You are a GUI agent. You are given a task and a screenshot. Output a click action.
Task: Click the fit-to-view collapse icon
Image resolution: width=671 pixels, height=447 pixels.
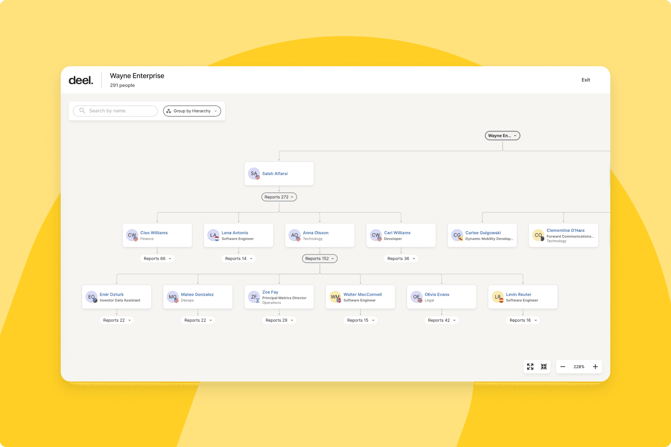[x=543, y=366]
